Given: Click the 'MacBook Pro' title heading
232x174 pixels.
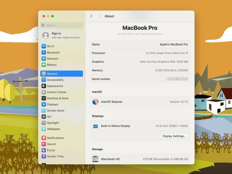Looking at the screenshot, I should [x=140, y=28].
